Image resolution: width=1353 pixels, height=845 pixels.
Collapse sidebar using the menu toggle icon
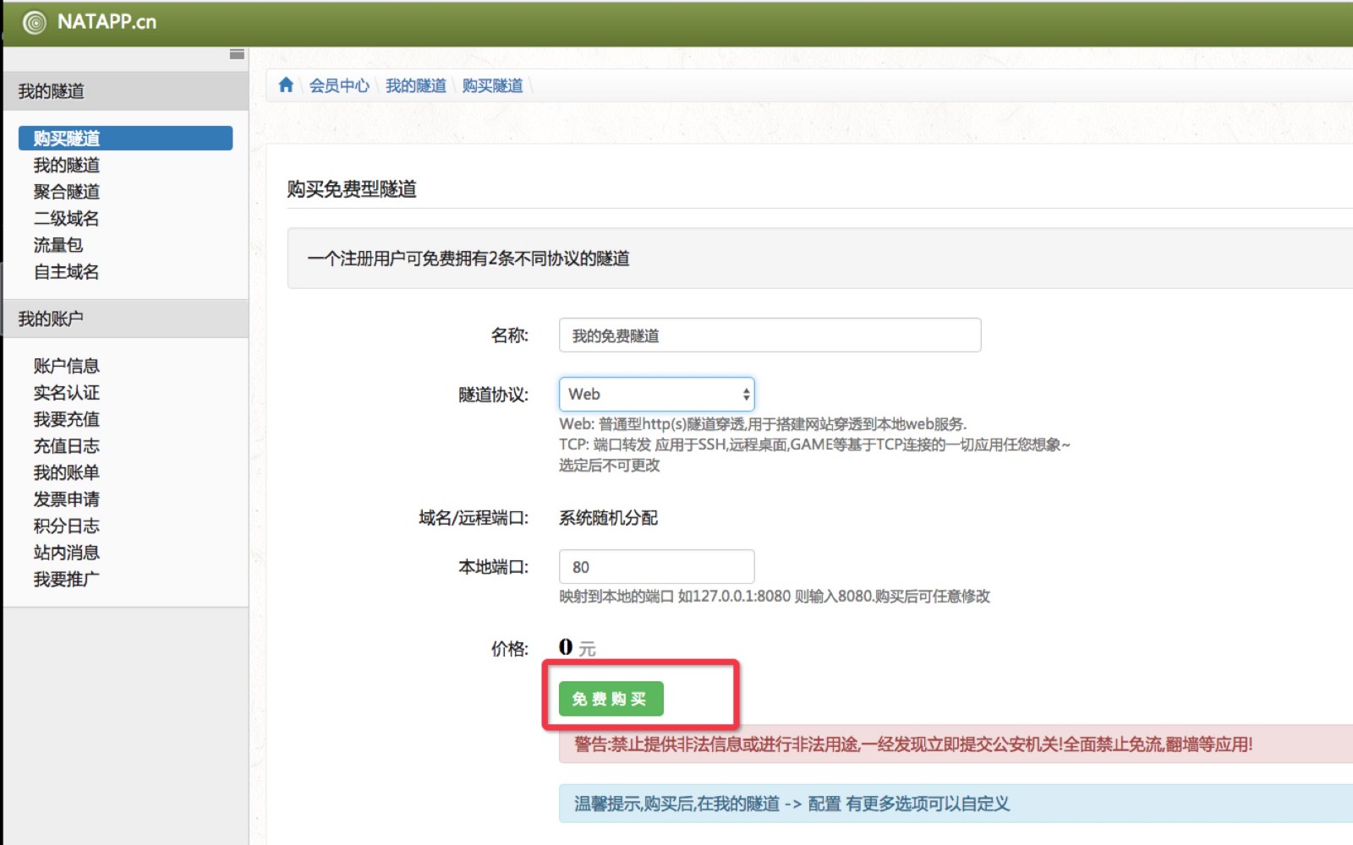237,54
